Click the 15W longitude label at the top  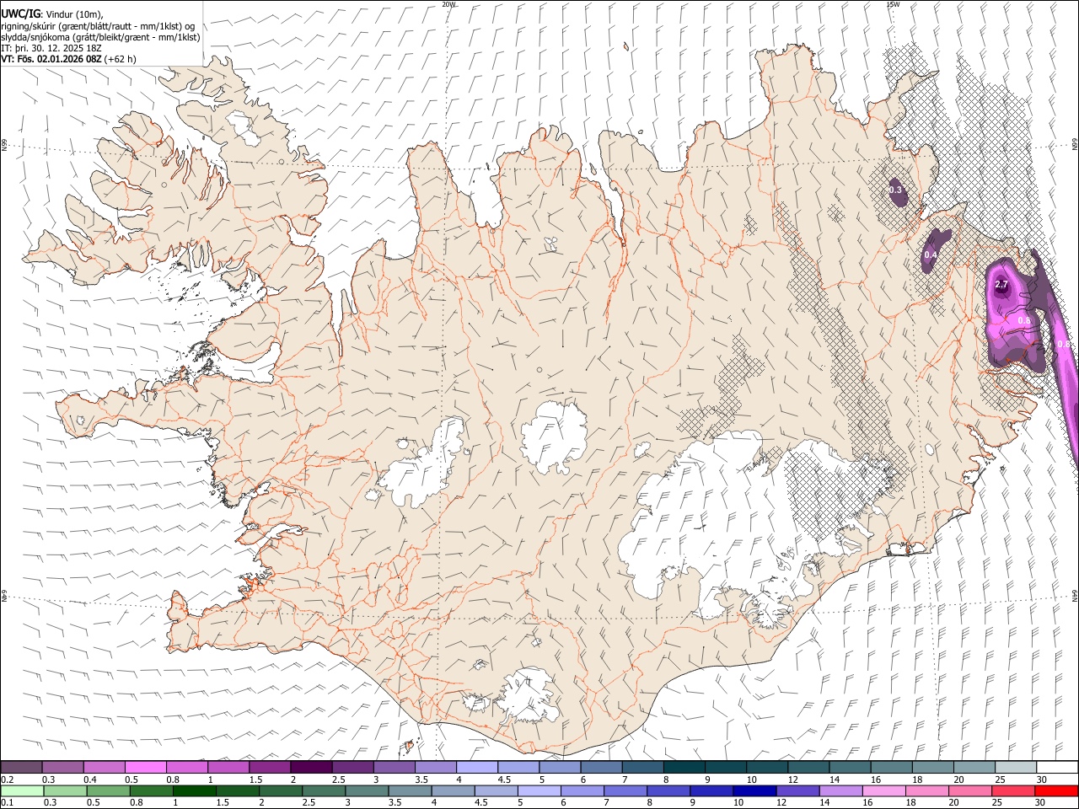point(893,4)
